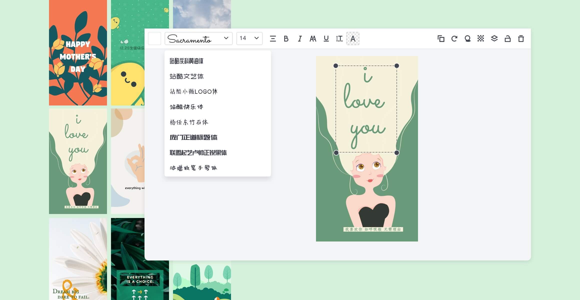Select 站酷快乐体 from the font list

pos(186,107)
